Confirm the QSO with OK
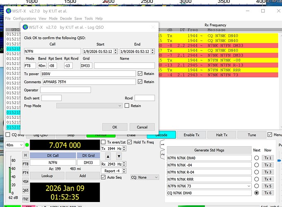The height and width of the screenshot is (207, 282). click(115, 127)
